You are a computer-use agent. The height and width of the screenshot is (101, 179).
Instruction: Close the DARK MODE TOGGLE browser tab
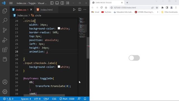pos(122,3)
